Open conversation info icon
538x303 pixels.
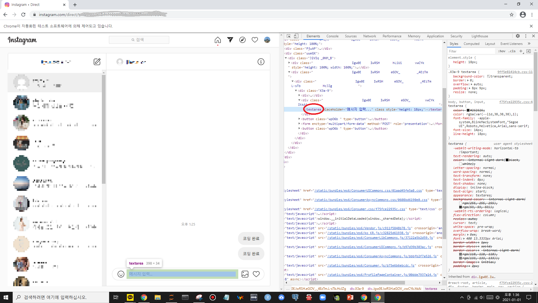tap(261, 62)
